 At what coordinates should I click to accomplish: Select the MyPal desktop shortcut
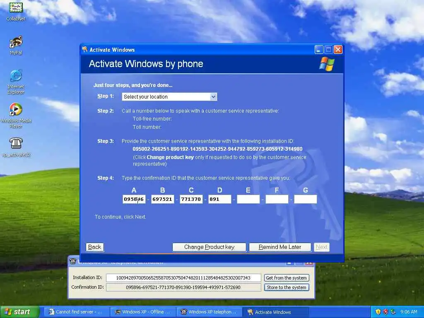coord(16,45)
